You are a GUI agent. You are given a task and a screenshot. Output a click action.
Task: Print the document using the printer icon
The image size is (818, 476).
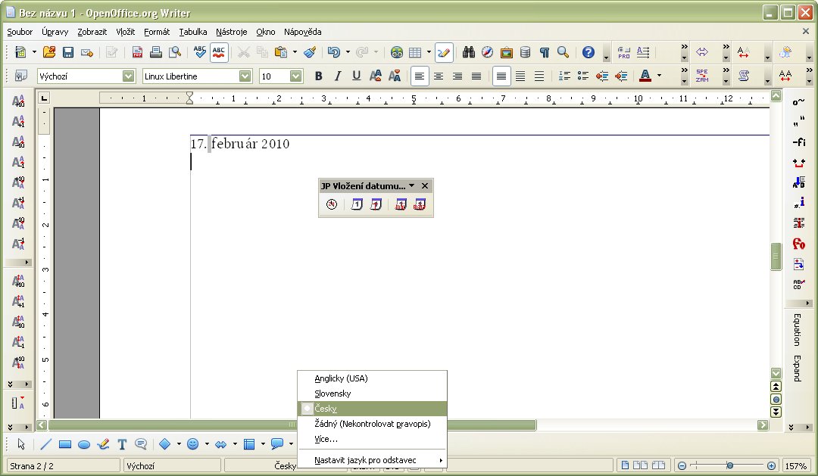(x=155, y=52)
